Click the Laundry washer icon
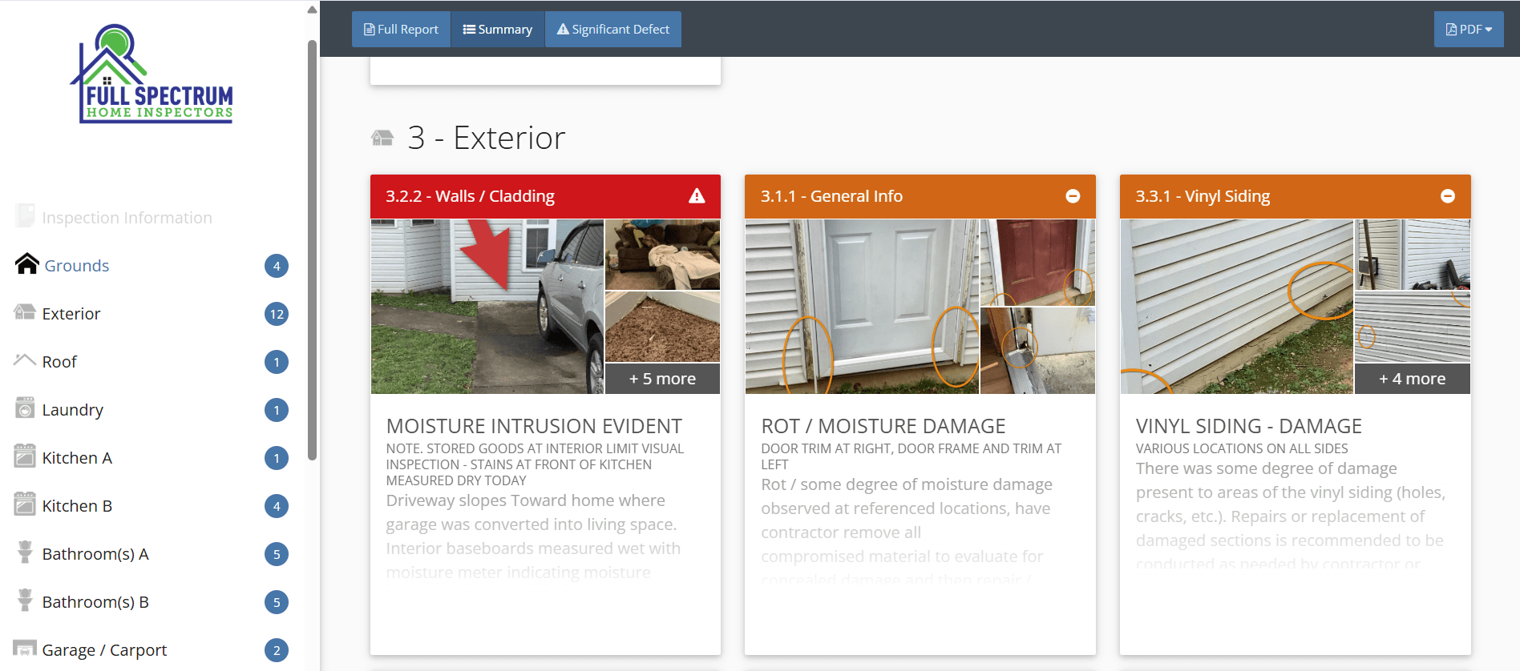1520x671 pixels. tap(25, 408)
